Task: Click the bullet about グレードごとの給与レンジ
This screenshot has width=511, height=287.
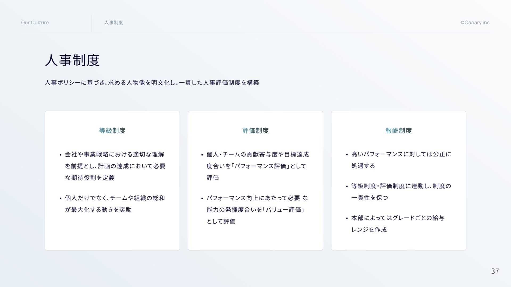Action: (398, 218)
